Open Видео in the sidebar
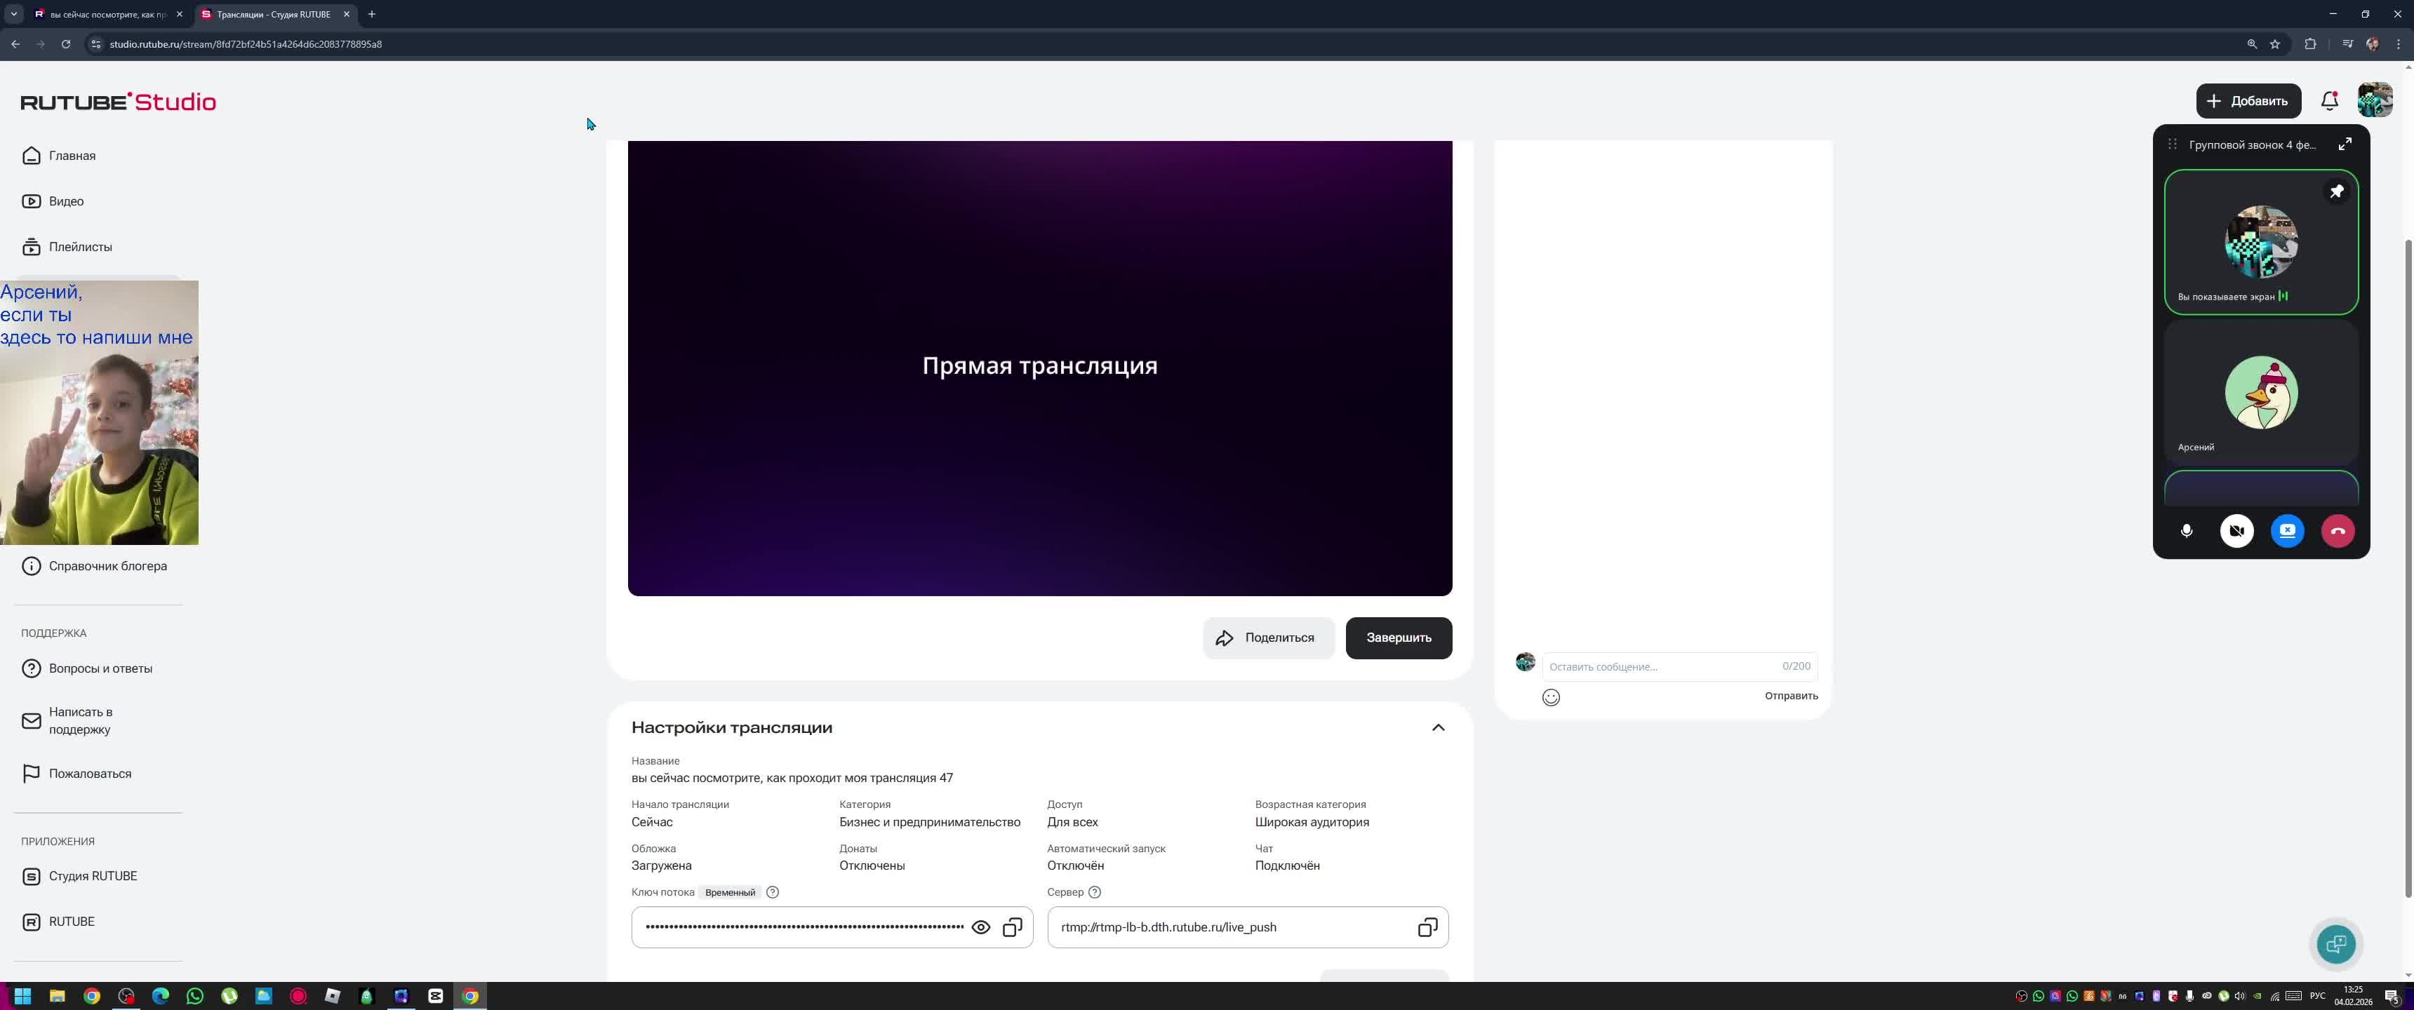 click(x=65, y=201)
